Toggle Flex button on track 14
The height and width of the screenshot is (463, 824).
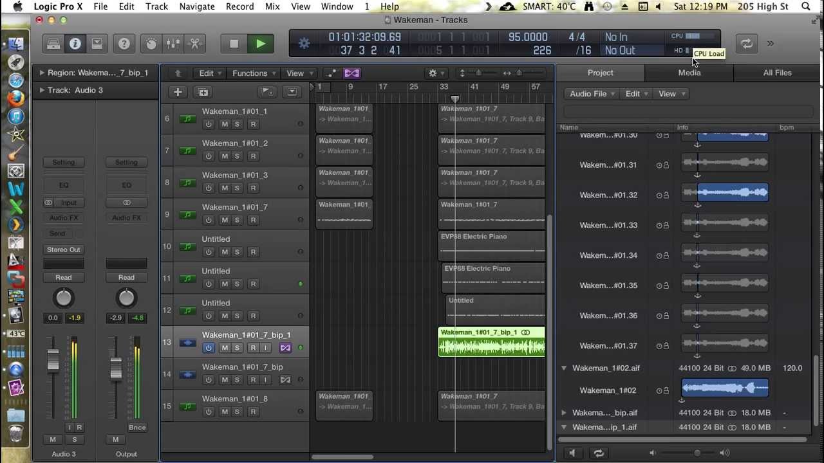(285, 380)
